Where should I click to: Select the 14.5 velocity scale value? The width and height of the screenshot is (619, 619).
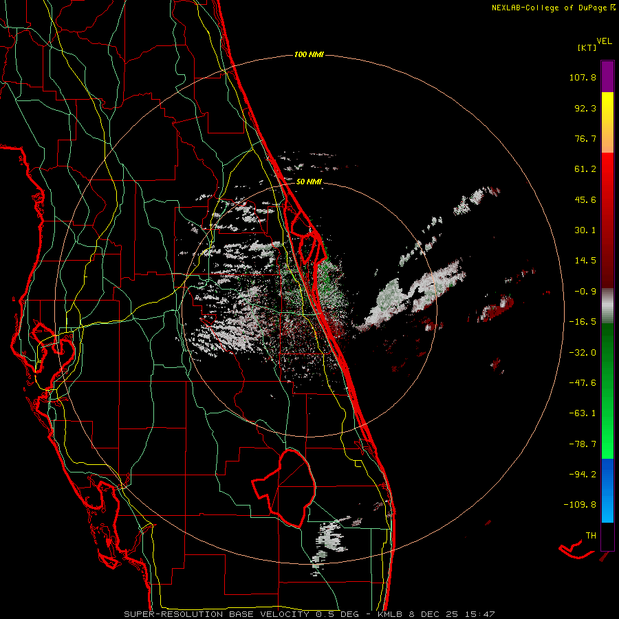click(585, 261)
